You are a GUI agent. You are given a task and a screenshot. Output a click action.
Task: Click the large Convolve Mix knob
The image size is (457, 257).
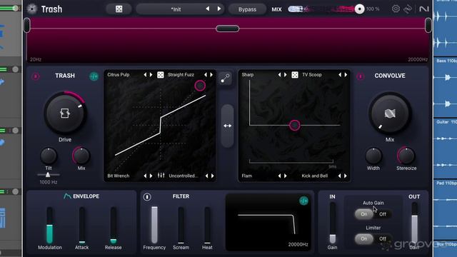coord(390,114)
